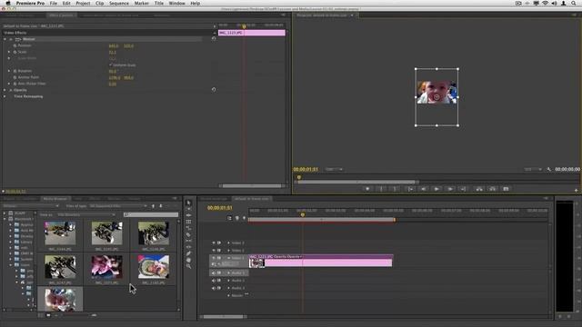Screen dimensions: 582x327
Task: Toggle Position stopwatch animation
Action: coord(15,45)
